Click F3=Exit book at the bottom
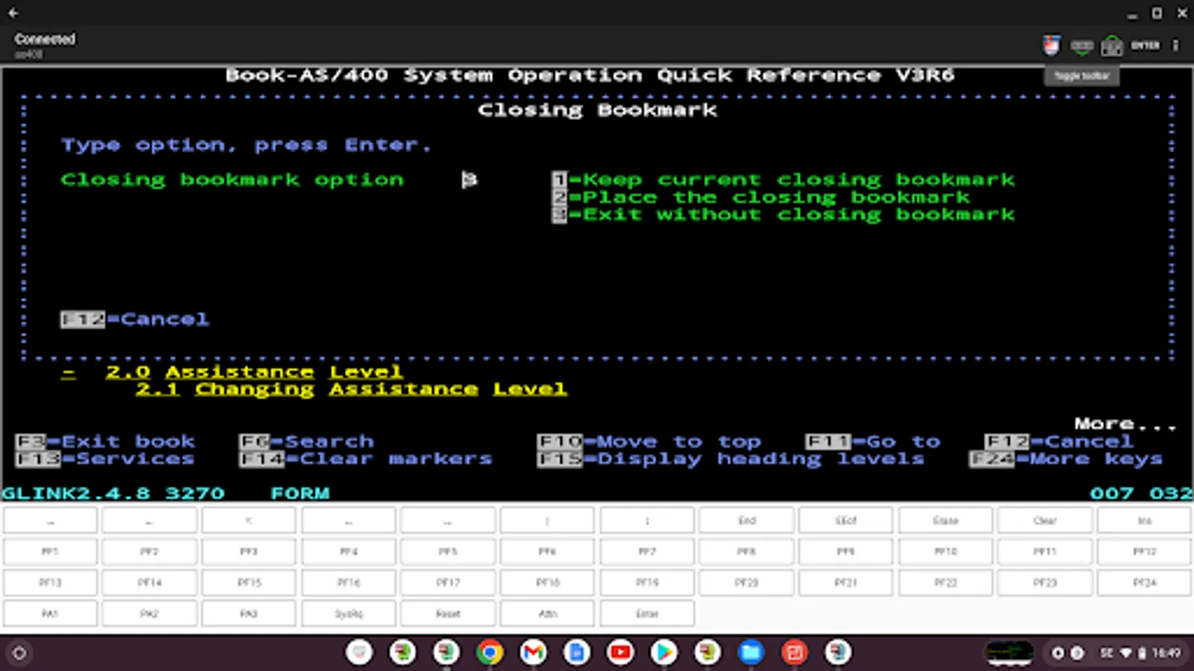1194x671 pixels. coord(105,441)
